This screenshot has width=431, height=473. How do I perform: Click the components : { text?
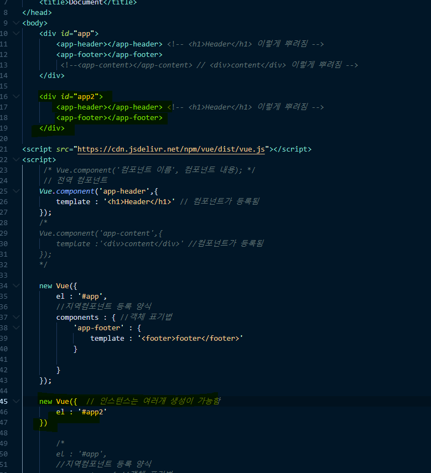click(86, 318)
